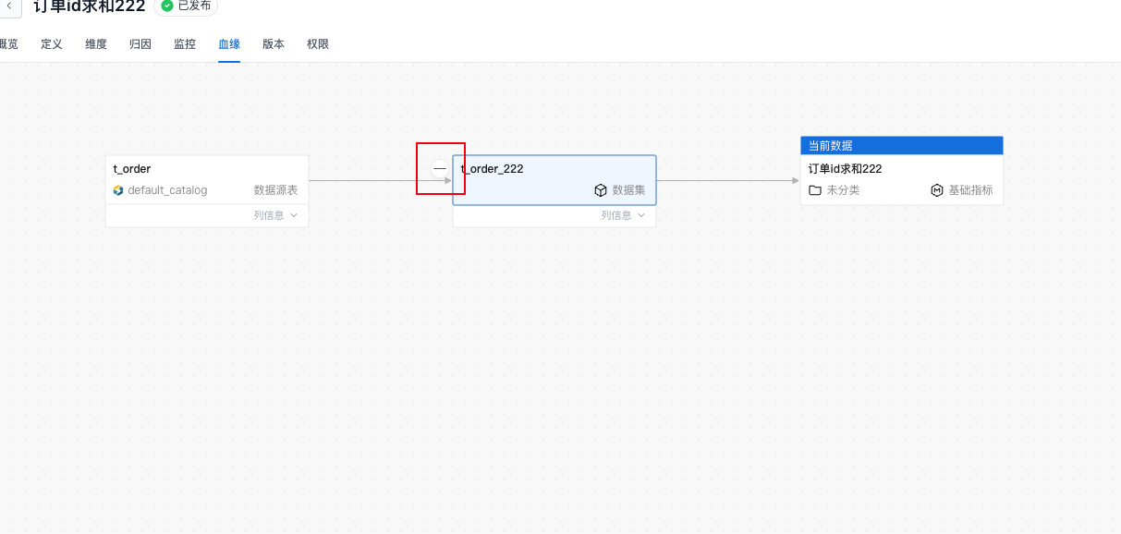Click the blue 当前数据 node header
This screenshot has width=1121, height=534.
point(901,146)
